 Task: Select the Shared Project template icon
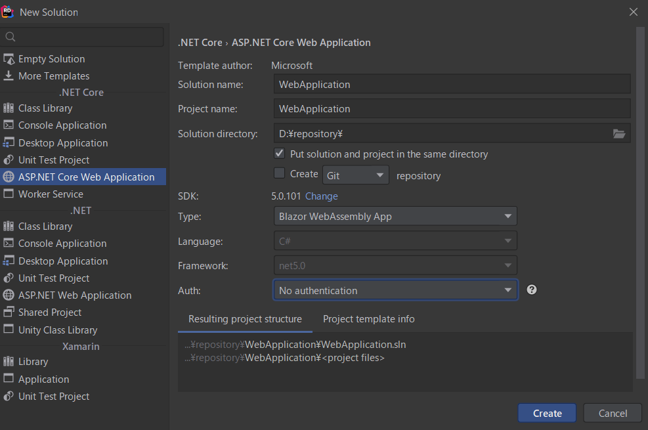(9, 312)
